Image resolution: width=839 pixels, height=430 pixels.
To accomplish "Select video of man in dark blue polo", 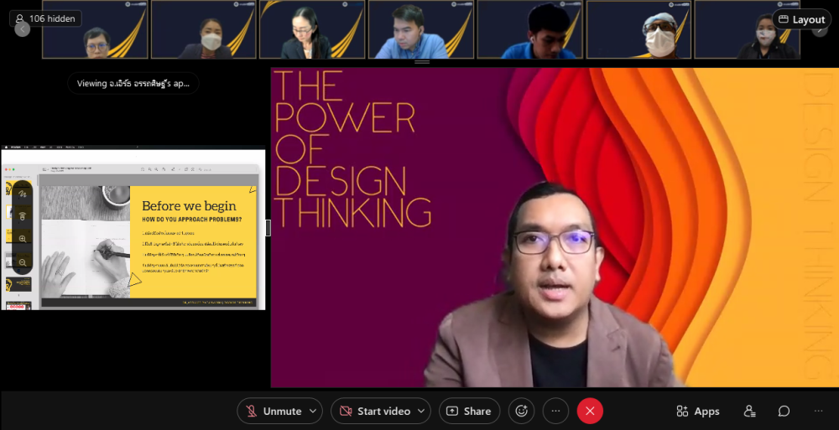I will pos(529,29).
